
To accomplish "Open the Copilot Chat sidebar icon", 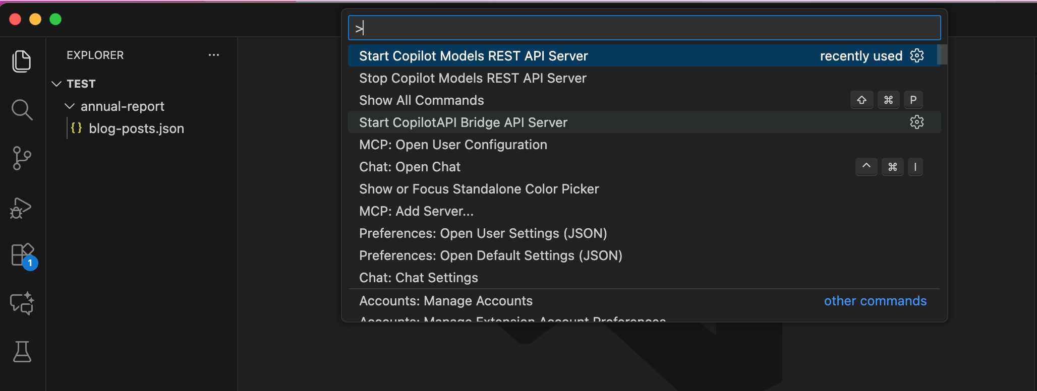I will click(x=22, y=303).
